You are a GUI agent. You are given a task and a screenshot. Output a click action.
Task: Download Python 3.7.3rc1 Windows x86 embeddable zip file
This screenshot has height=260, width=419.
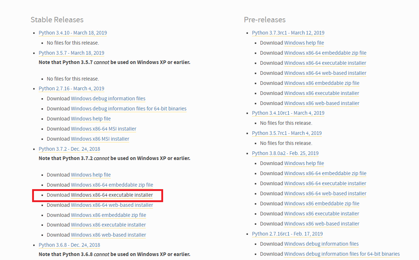coord(322,83)
